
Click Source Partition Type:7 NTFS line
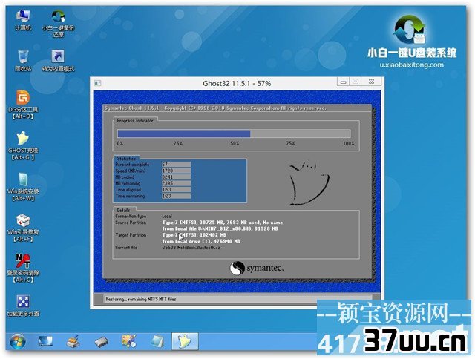223,223
